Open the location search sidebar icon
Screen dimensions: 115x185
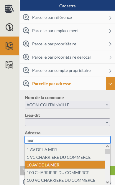tap(9, 27)
